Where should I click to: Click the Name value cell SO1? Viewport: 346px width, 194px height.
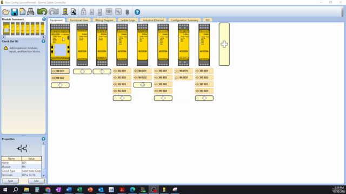coord(31,163)
